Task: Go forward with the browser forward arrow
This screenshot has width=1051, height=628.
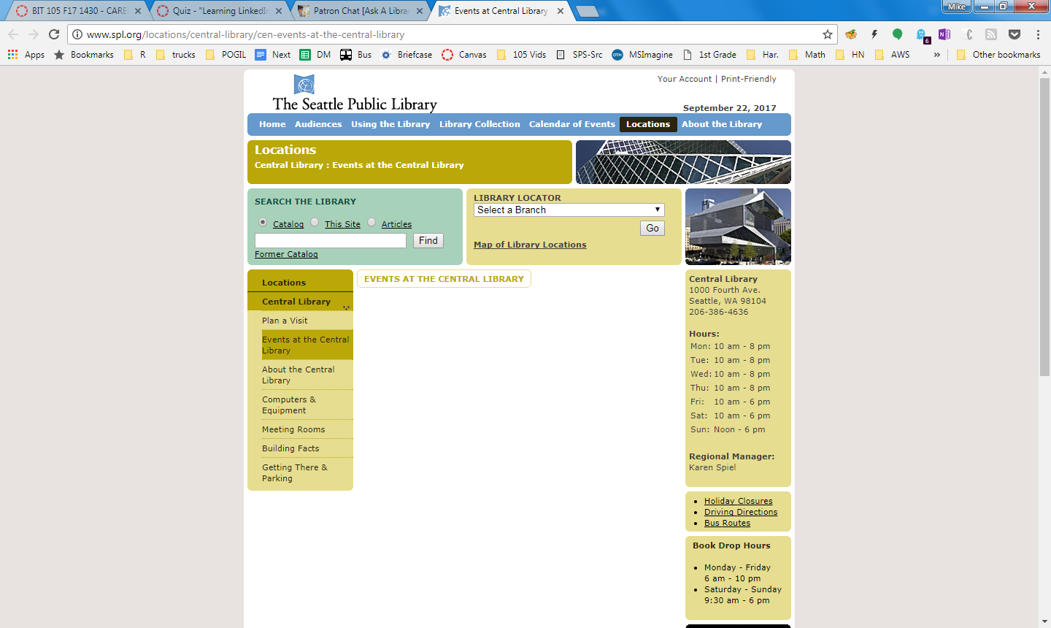Action: coord(34,34)
